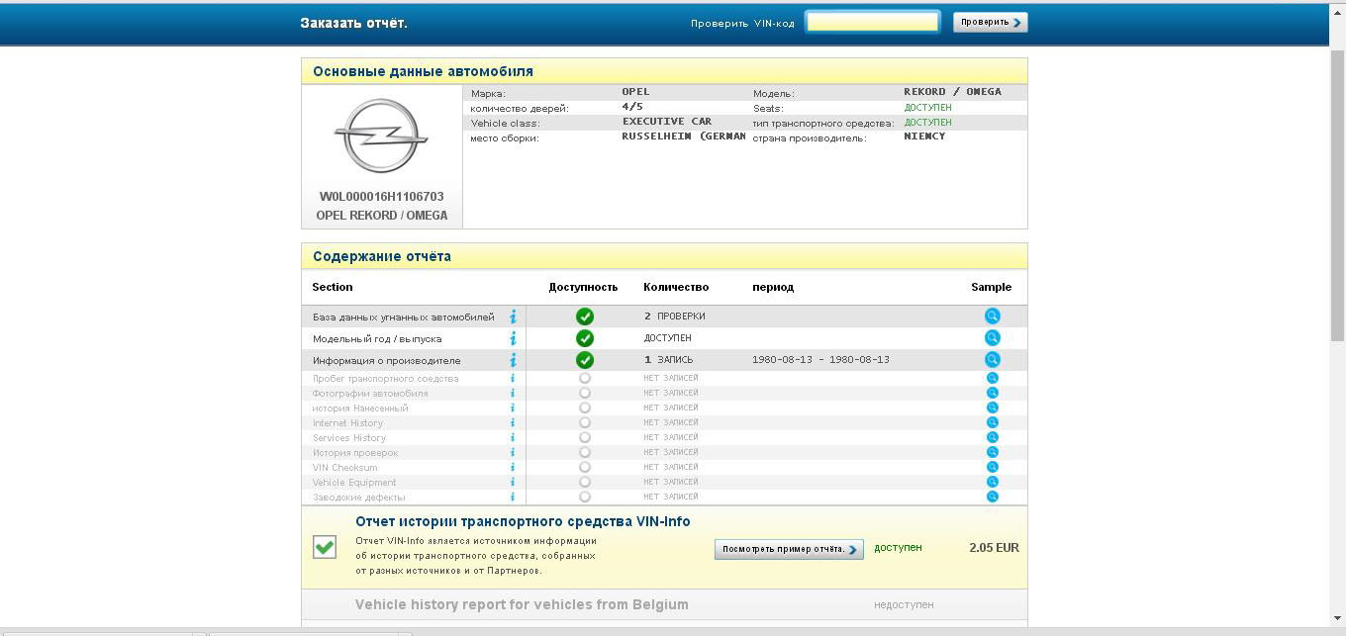Viewport: 1347px width, 636px height.
Task: Click Vehicle history report for vehicles from Belgium
Action: (x=522, y=604)
